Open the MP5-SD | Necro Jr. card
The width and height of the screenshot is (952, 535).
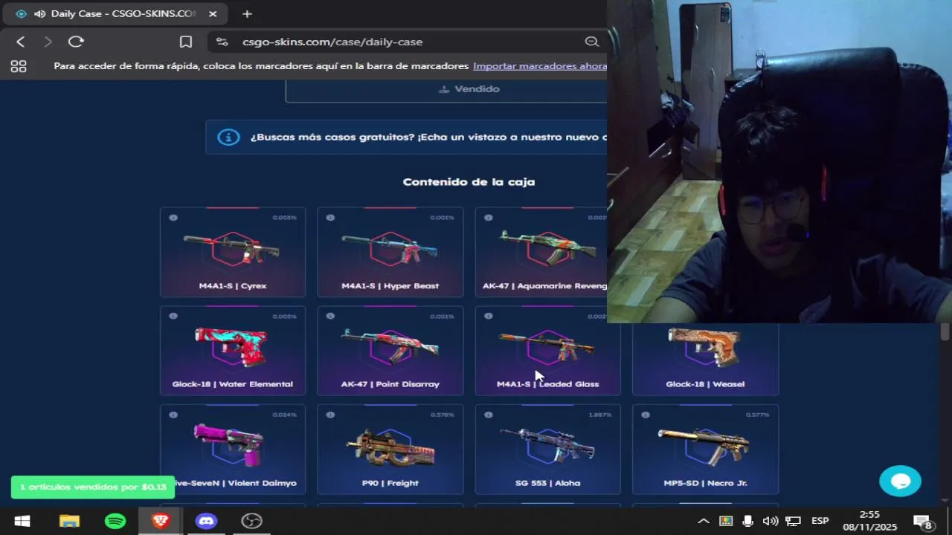point(705,450)
